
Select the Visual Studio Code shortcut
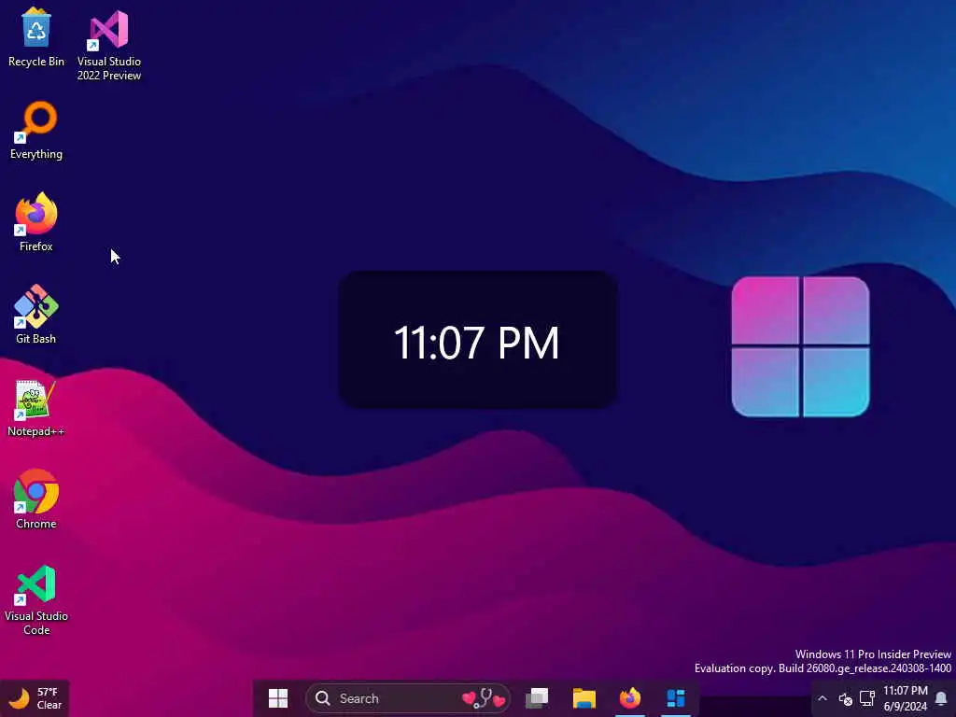[36, 600]
